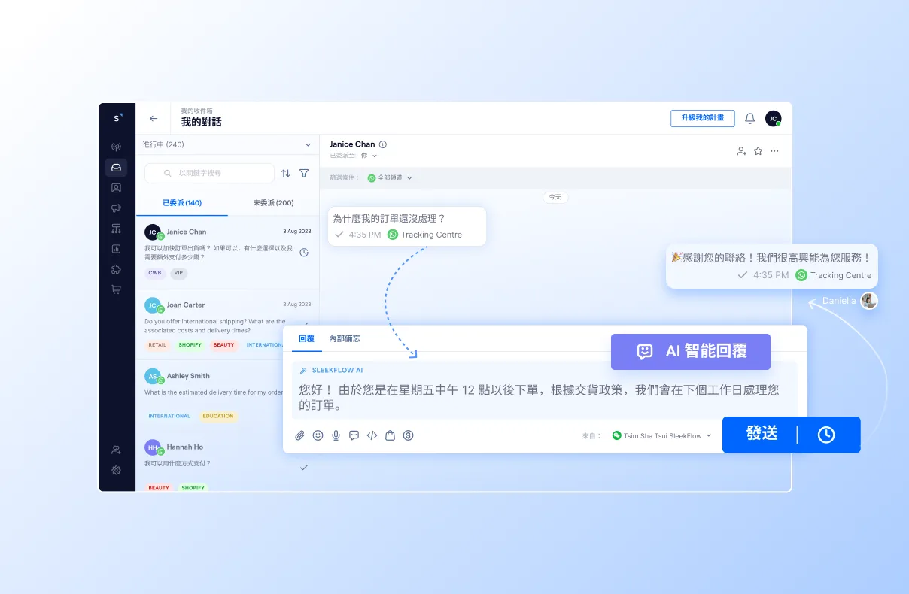Attach a file with the paperclip icon
Viewport: 909px width, 594px height.
pyautogui.click(x=299, y=435)
